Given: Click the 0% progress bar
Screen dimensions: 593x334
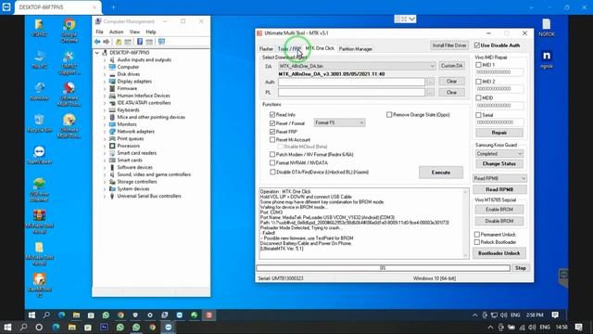Looking at the screenshot, I should [x=383, y=268].
